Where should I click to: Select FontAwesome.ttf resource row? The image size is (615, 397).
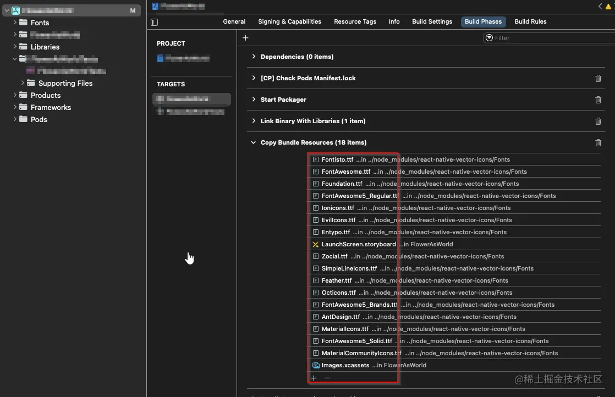point(455,172)
